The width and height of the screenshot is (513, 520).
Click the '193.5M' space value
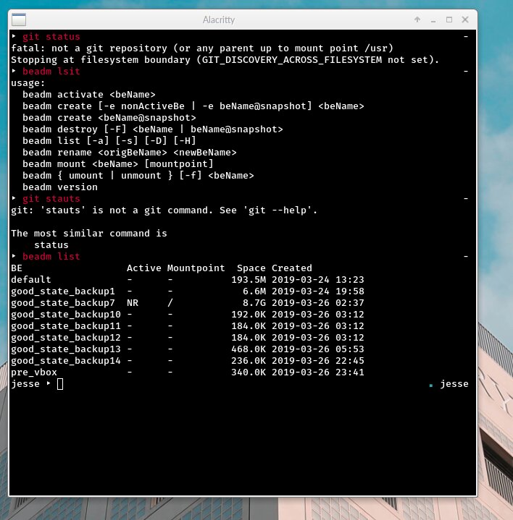pyautogui.click(x=249, y=280)
